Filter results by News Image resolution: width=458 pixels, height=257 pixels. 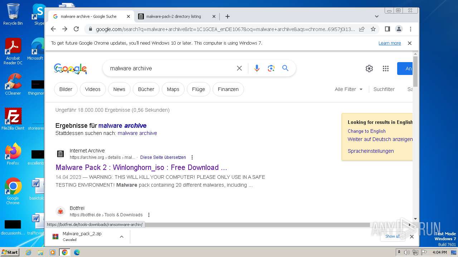tap(119, 89)
